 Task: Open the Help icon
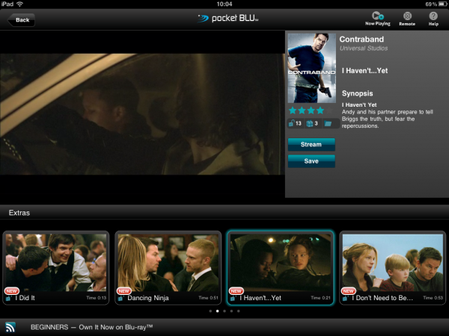coord(433,18)
